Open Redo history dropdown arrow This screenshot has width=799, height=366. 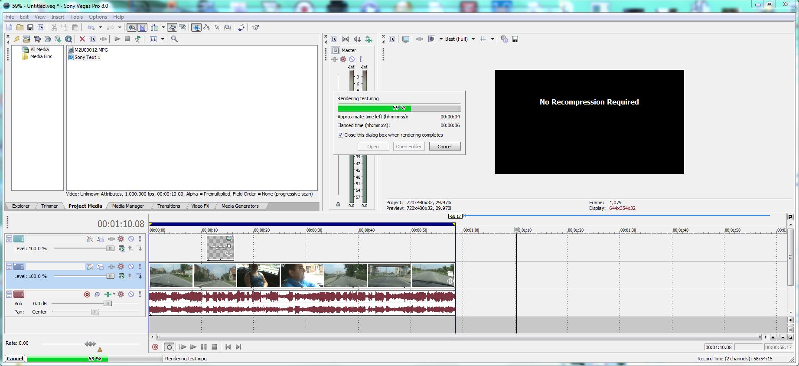coord(120,27)
